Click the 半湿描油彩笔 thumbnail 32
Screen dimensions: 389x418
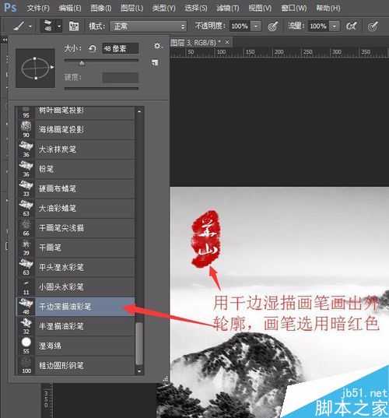tap(26, 326)
